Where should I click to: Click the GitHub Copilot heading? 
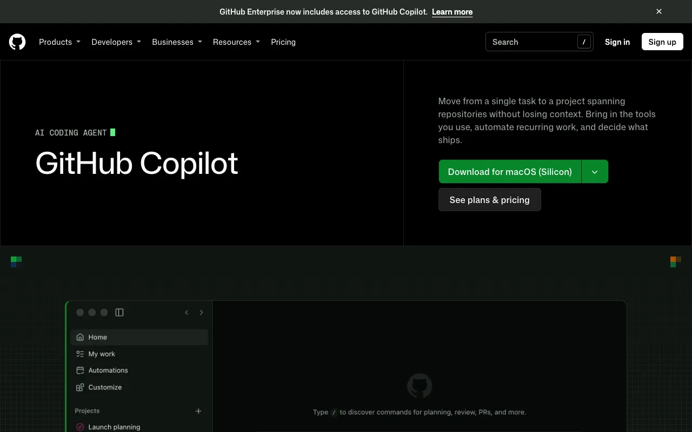coord(137,163)
